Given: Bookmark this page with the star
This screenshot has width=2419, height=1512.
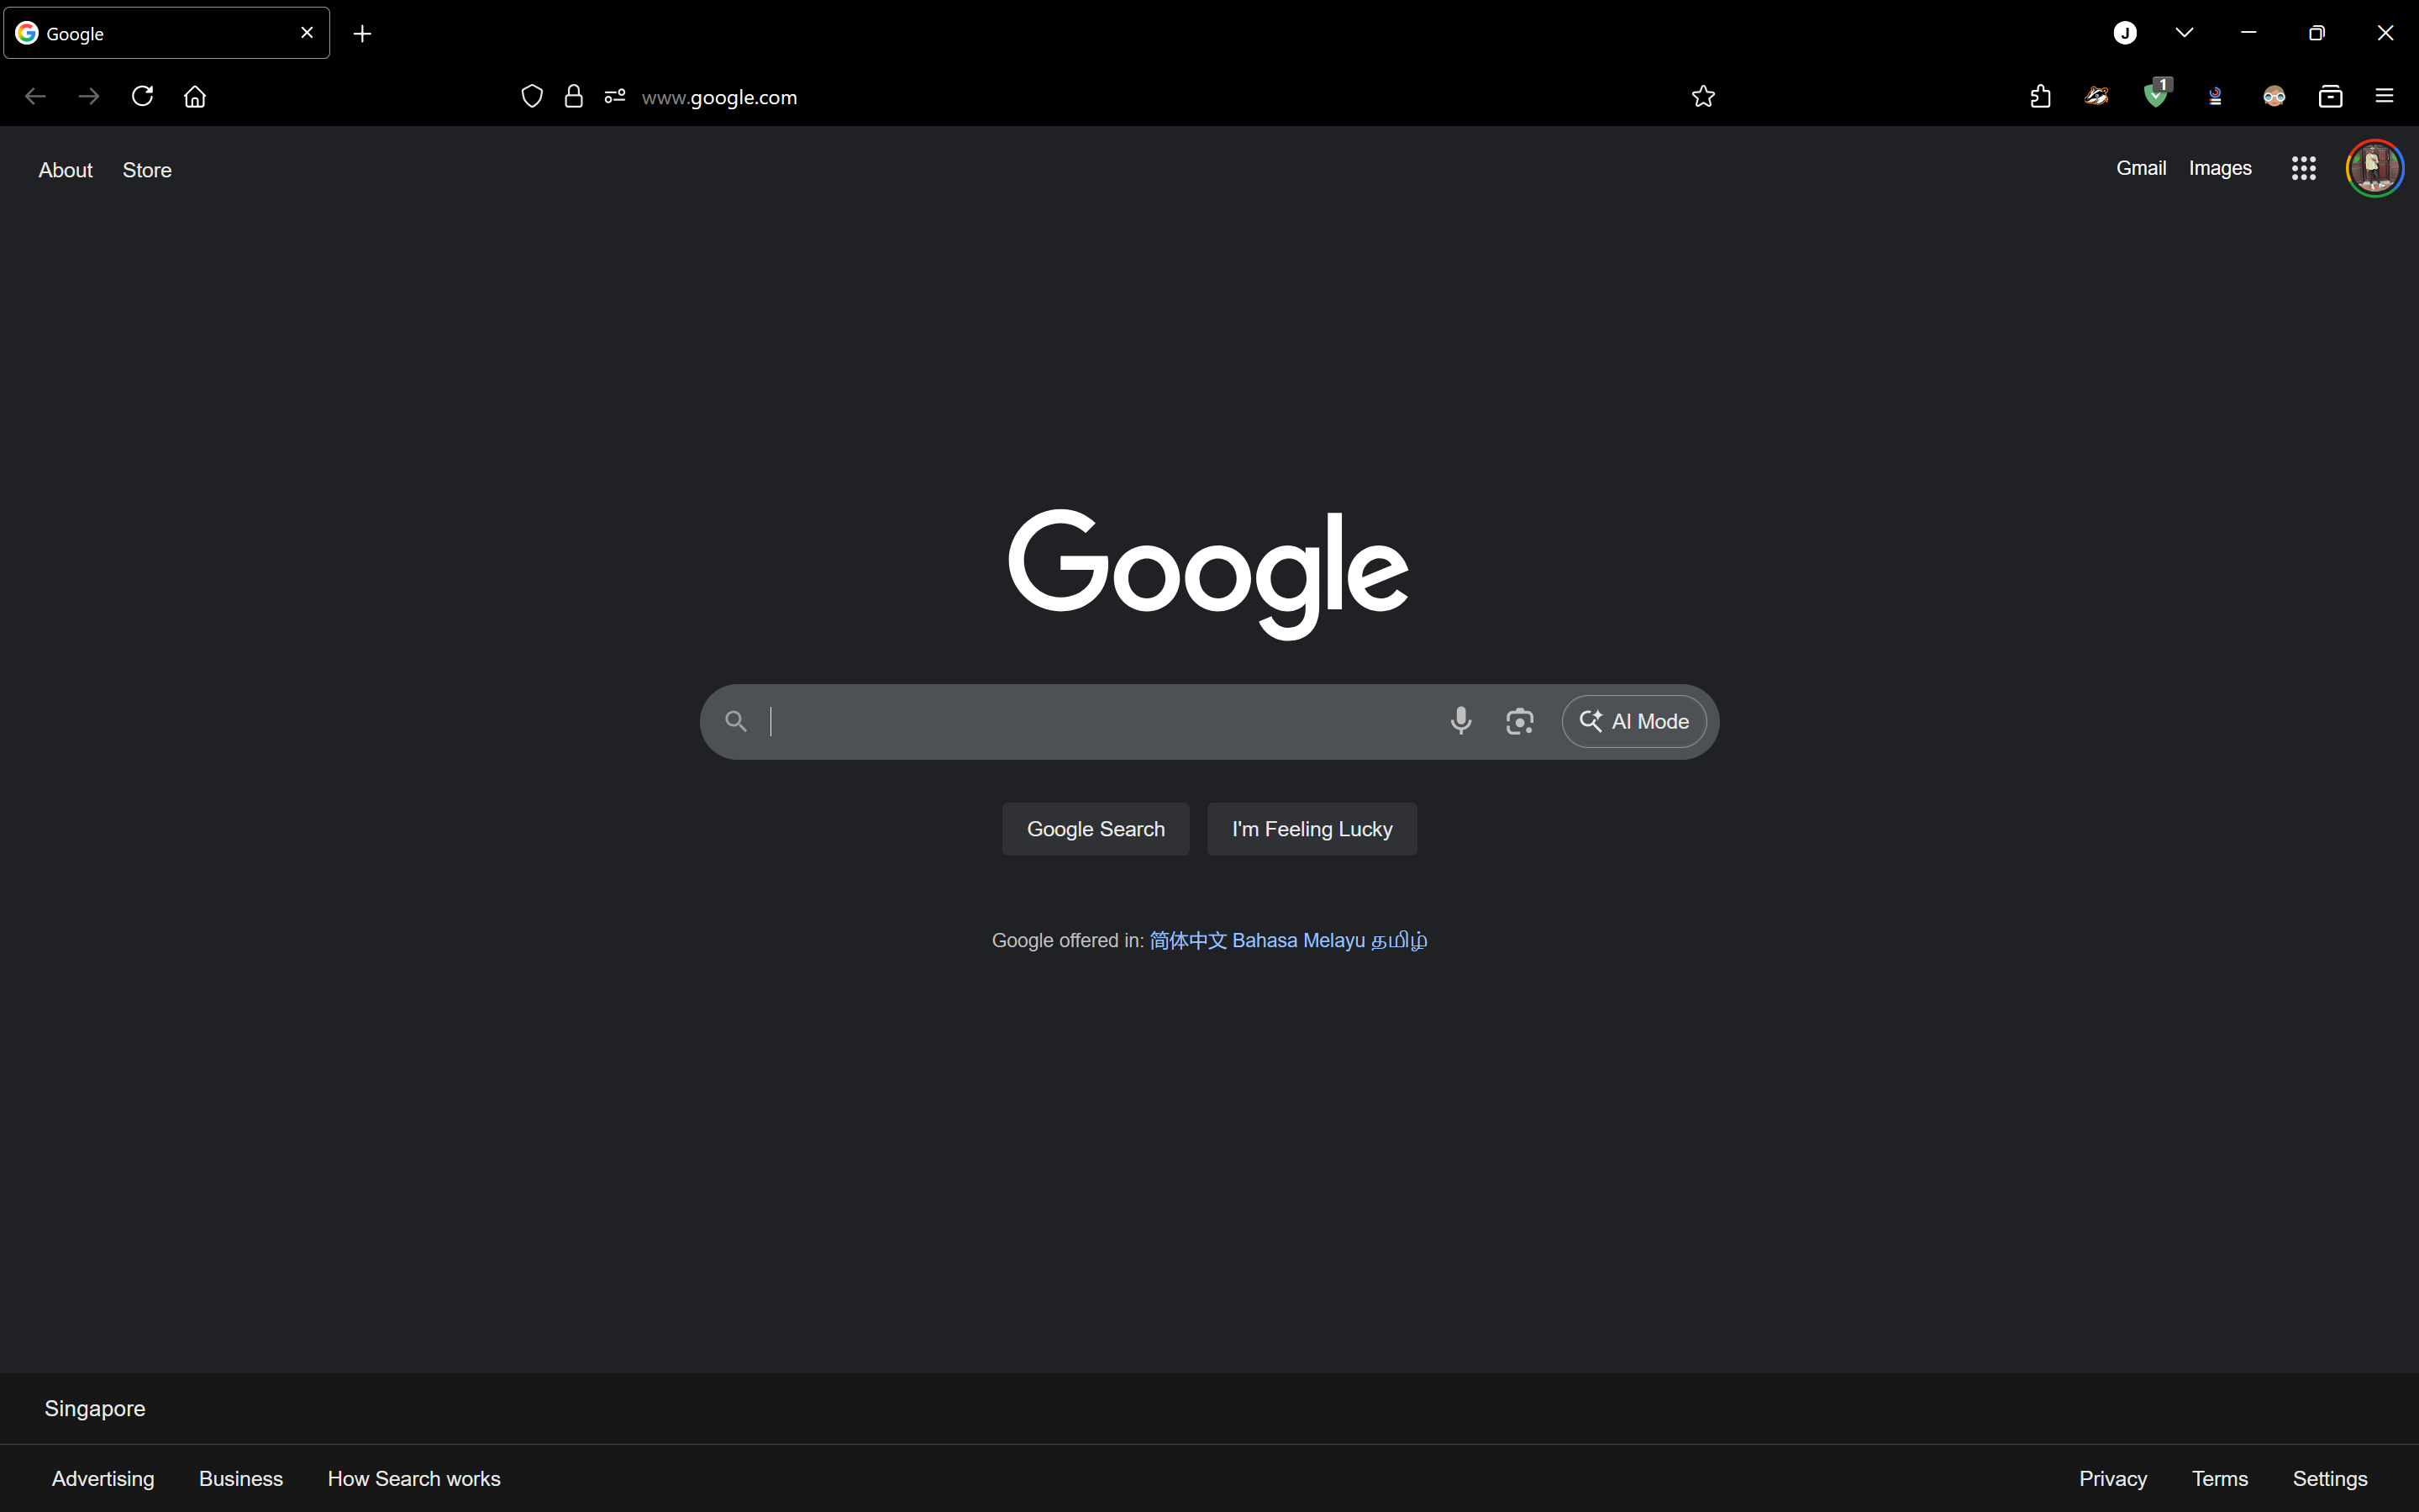Looking at the screenshot, I should [1703, 96].
